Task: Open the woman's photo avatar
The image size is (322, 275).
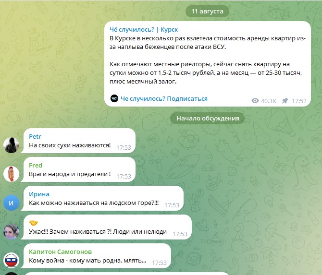Action: 12,231
